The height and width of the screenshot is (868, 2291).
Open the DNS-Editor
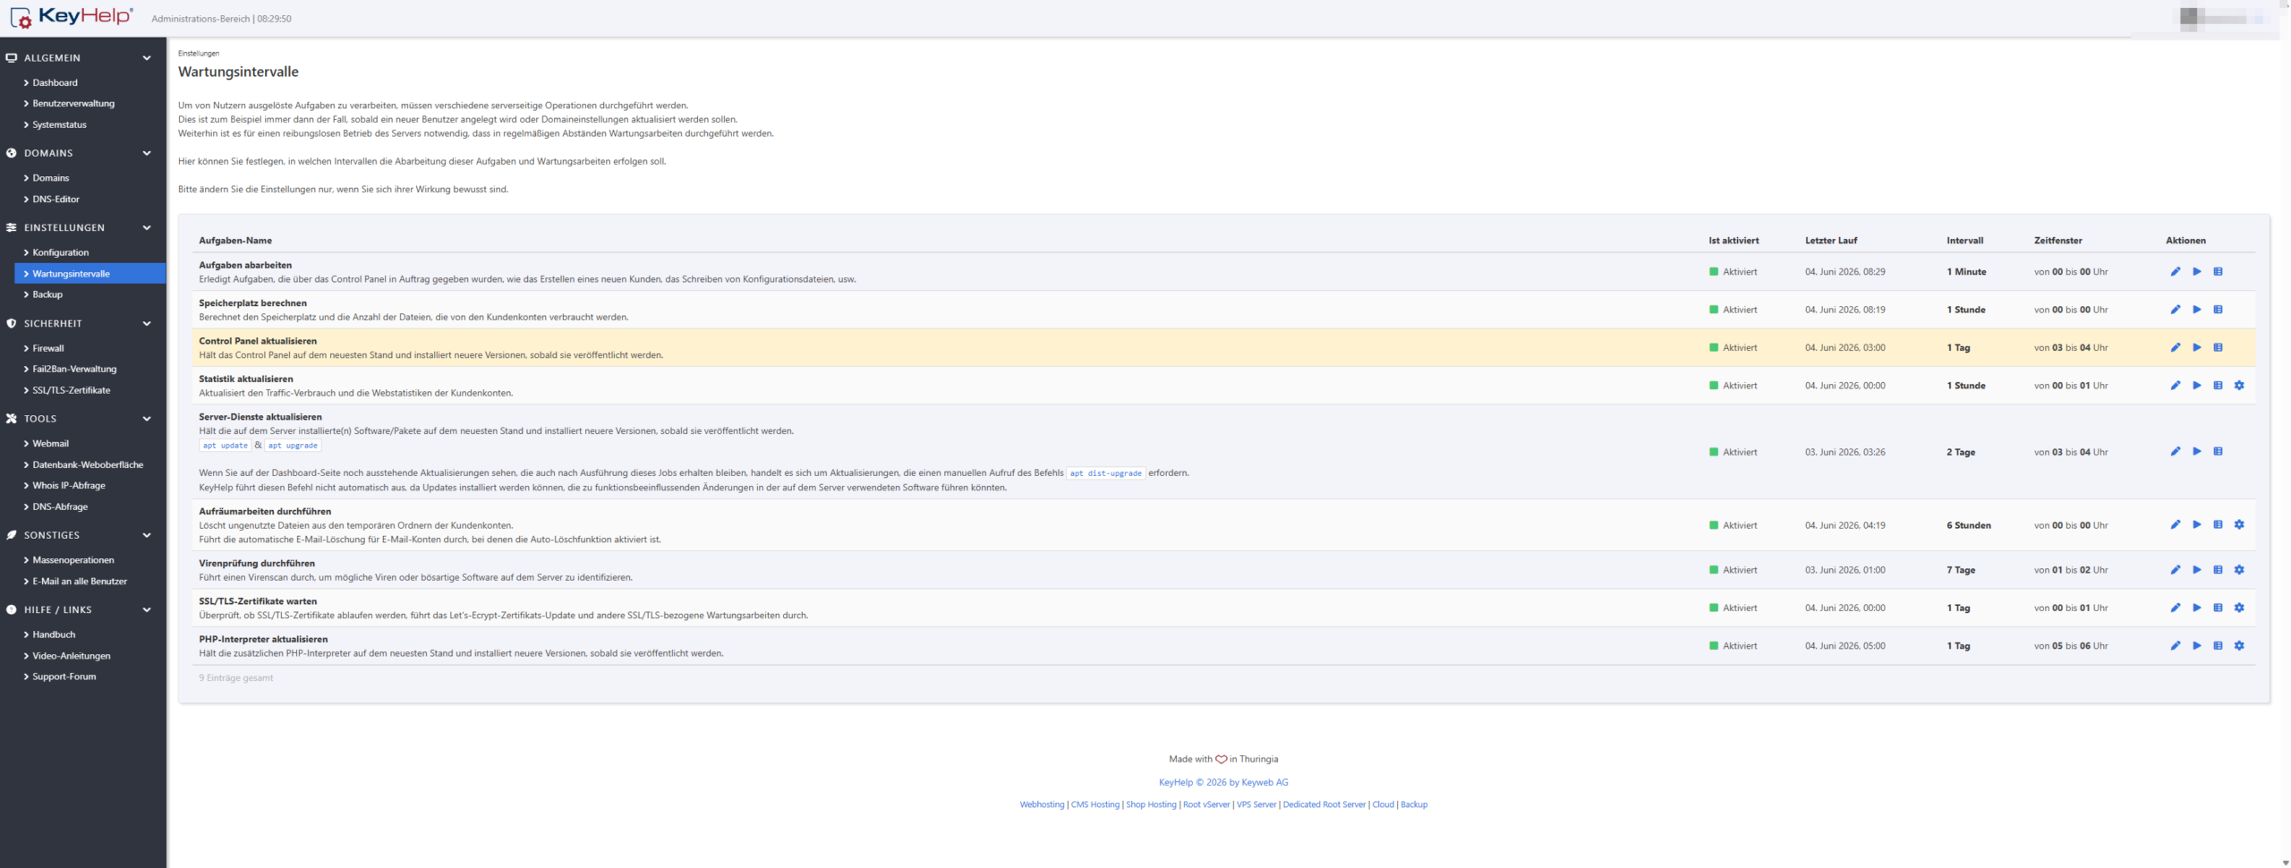point(55,200)
